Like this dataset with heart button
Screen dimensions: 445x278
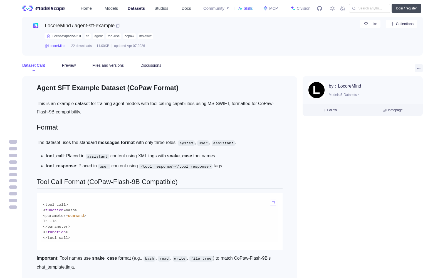click(370, 24)
